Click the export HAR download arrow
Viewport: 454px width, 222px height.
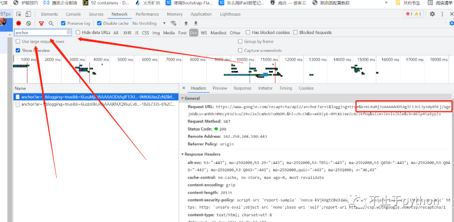(x=195, y=24)
